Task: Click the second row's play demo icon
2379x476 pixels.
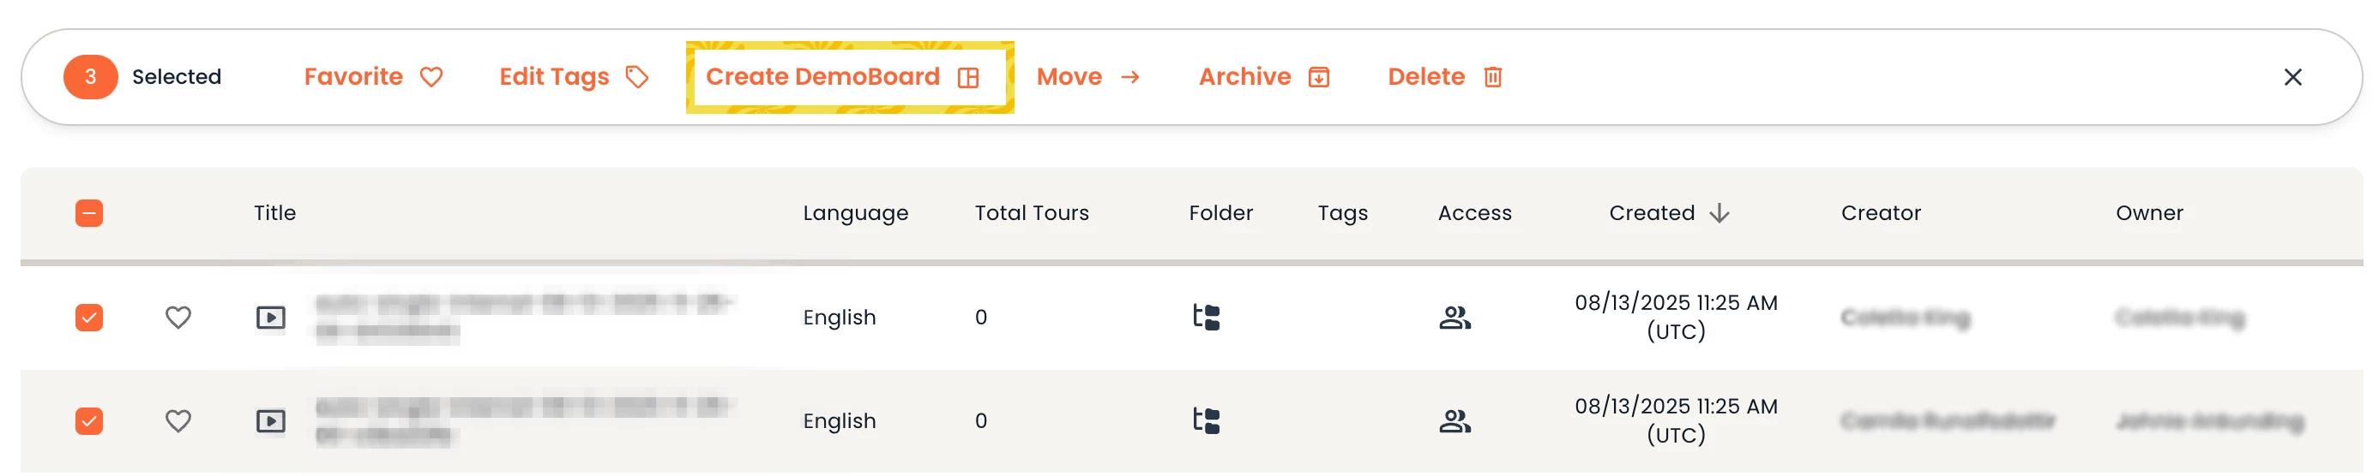Action: [x=271, y=420]
